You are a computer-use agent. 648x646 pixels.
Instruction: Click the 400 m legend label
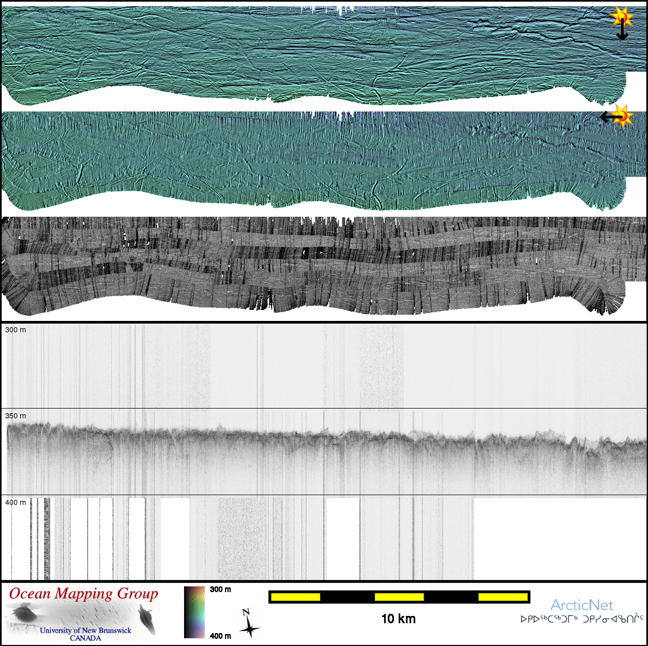pyautogui.click(x=220, y=636)
